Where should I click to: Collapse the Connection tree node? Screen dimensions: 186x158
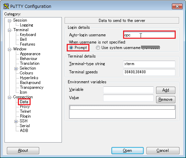[9, 97]
